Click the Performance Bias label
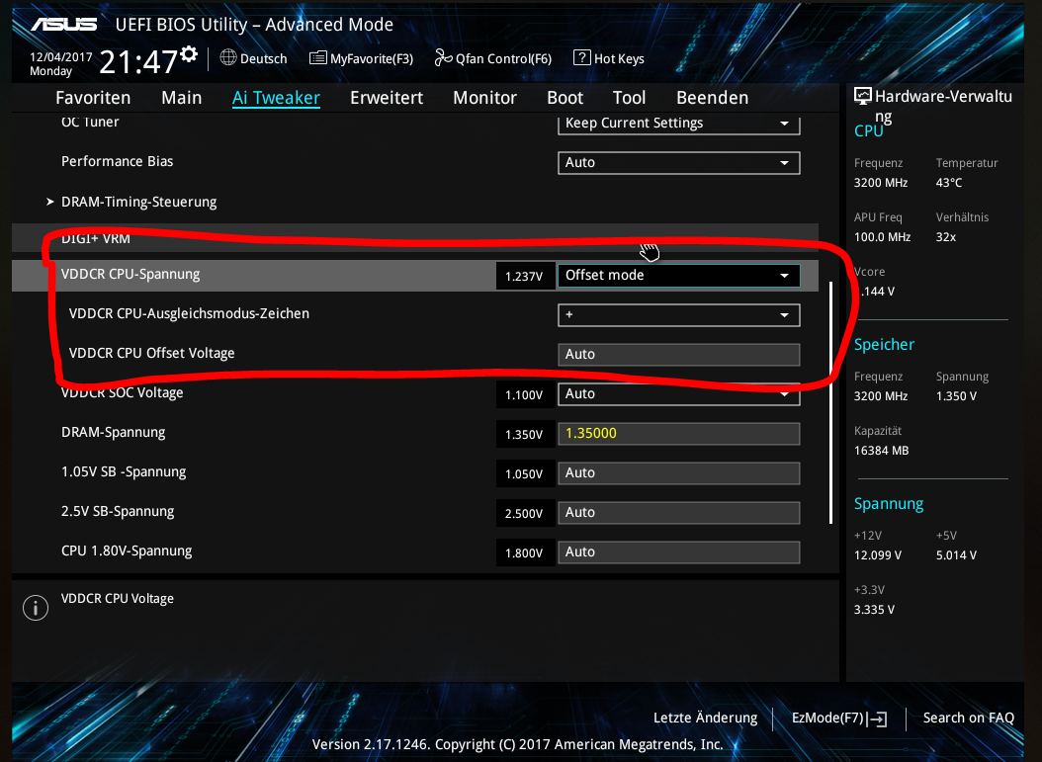The height and width of the screenshot is (762, 1042). [117, 161]
